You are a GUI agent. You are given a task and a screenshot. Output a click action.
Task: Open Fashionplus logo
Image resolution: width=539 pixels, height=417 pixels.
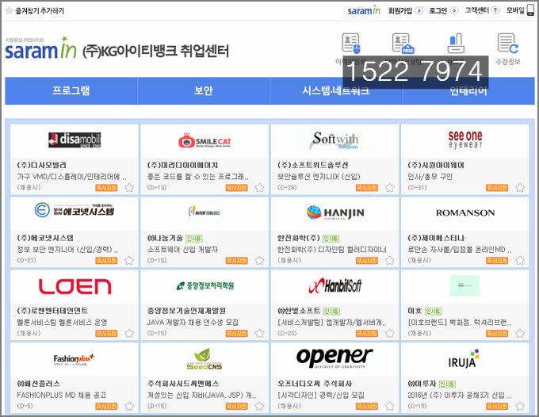pos(74,359)
